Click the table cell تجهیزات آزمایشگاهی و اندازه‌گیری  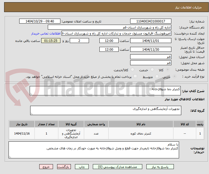pos(71,133)
